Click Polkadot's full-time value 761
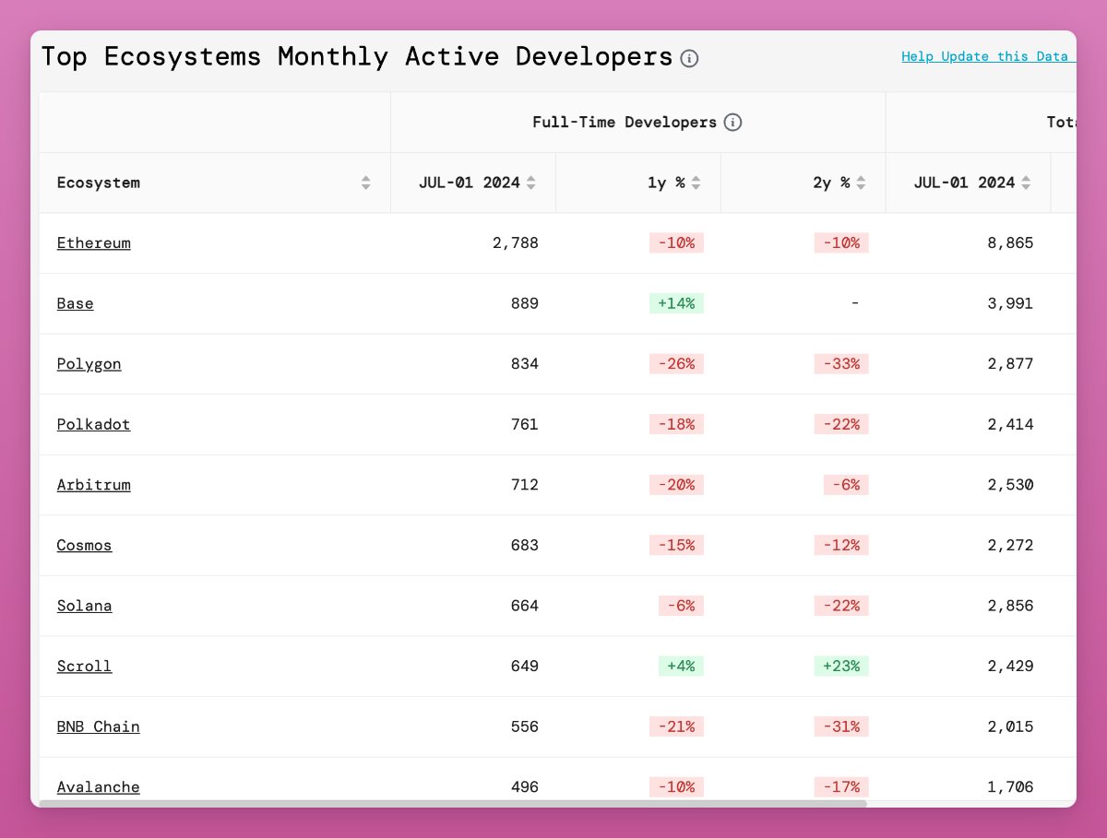The image size is (1107, 838). 525,424
